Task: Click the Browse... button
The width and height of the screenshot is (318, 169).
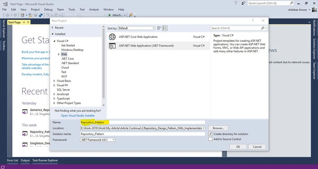Action: click(x=218, y=128)
